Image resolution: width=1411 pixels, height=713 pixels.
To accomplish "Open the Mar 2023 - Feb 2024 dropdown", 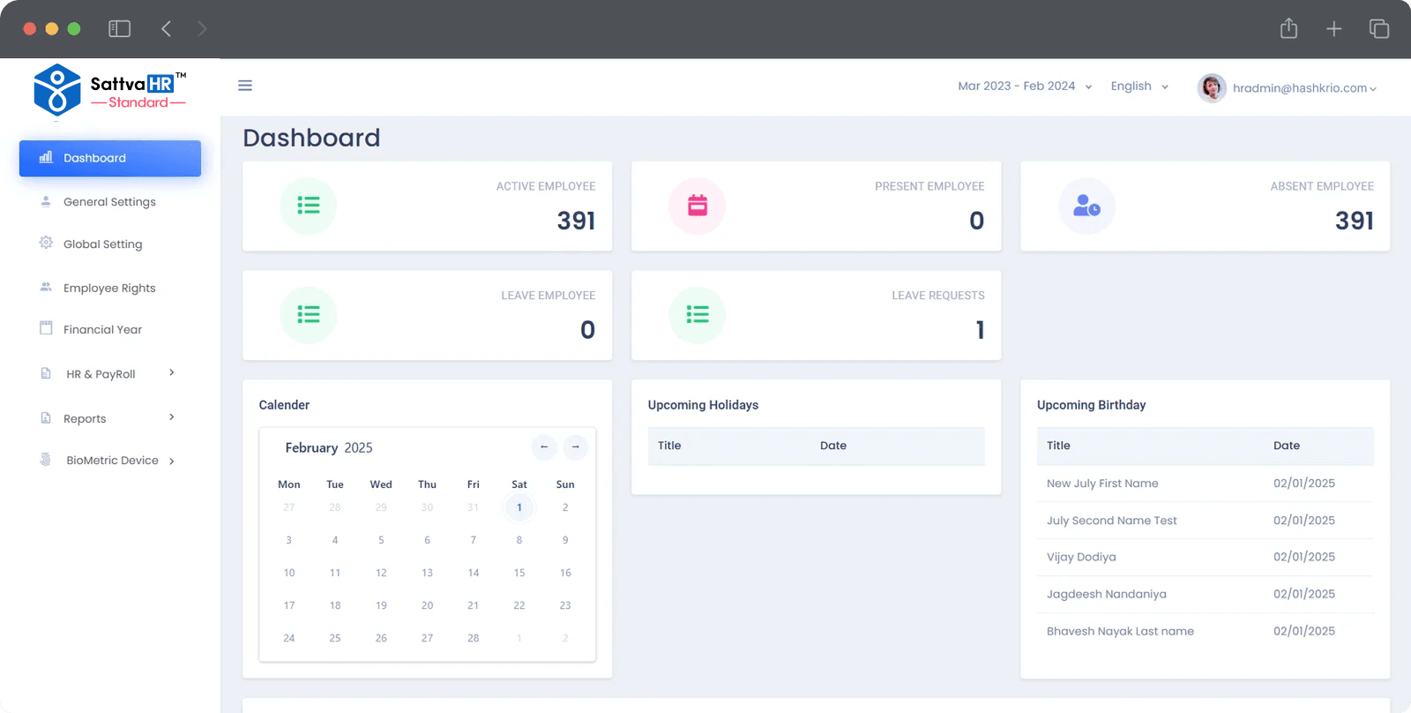I will (1025, 86).
